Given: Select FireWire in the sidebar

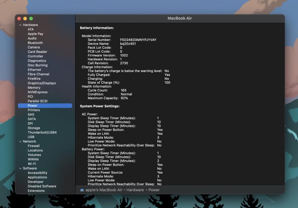Looking at the screenshot, I should point(34,79).
